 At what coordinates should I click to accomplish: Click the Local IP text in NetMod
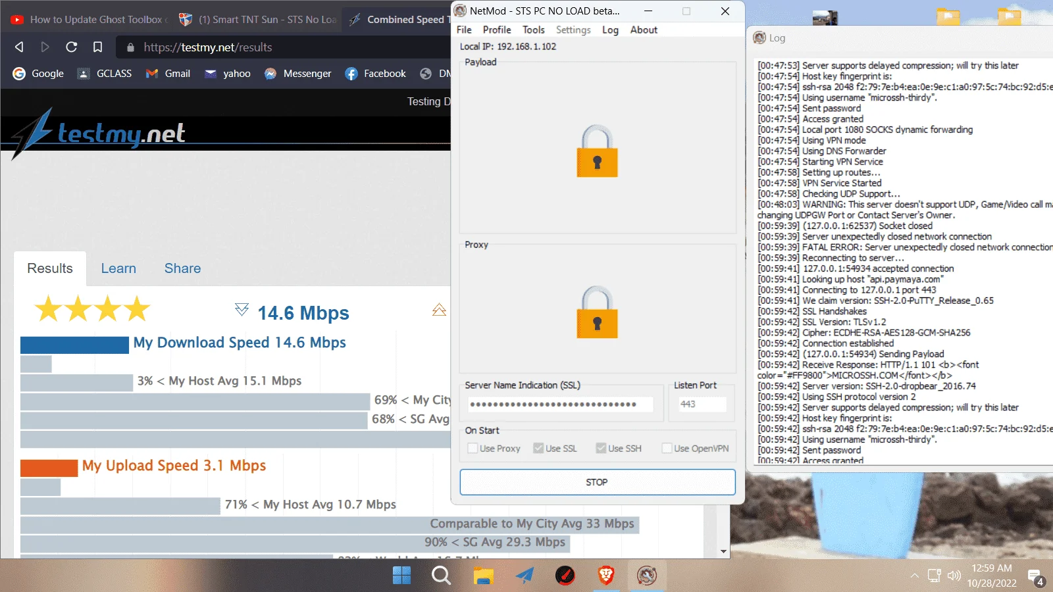coord(508,46)
